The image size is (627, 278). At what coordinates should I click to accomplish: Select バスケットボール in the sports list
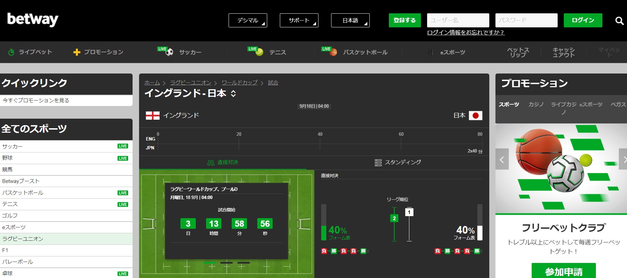(66, 193)
